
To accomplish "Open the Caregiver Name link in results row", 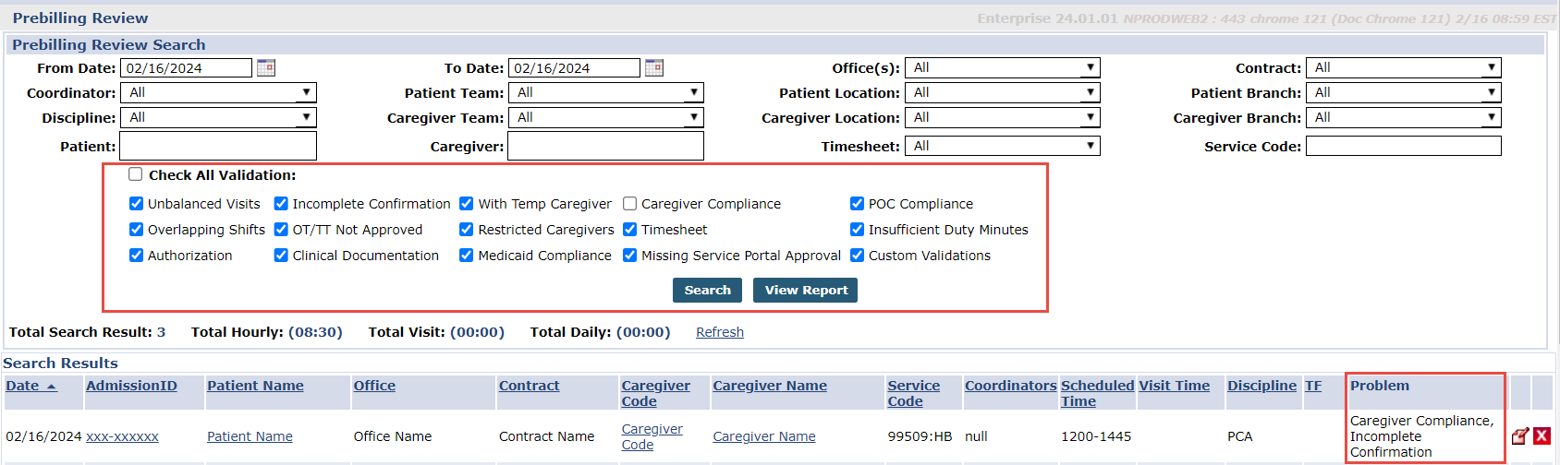I will (x=764, y=436).
